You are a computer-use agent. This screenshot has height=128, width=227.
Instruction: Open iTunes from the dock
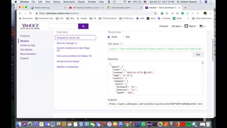(109, 124)
